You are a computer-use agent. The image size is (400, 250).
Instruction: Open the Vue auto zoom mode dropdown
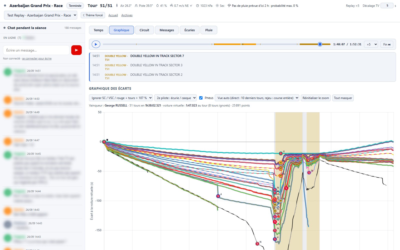(x=257, y=98)
